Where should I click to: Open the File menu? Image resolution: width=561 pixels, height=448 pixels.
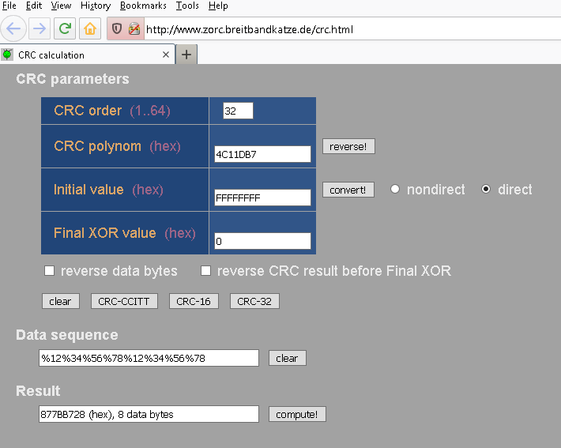click(9, 6)
